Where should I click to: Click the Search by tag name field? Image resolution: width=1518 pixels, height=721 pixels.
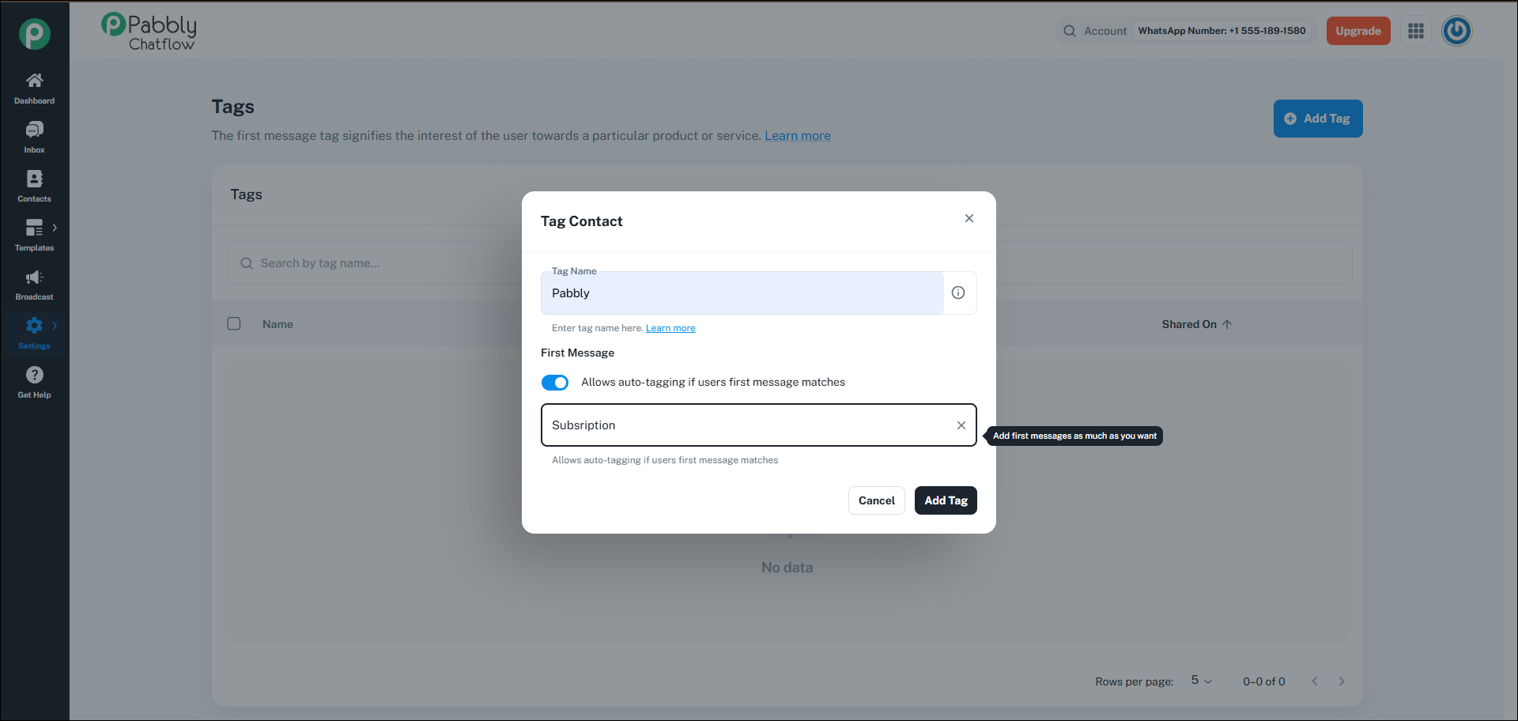[790, 263]
